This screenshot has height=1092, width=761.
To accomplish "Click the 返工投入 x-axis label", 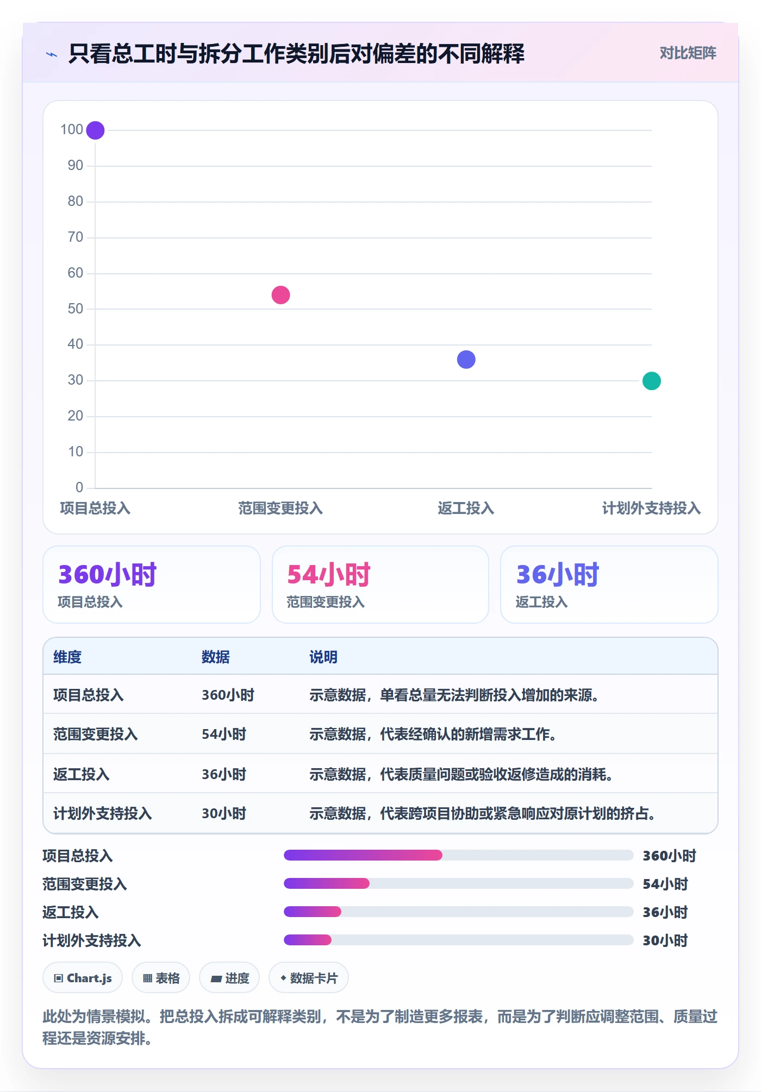I will coord(466,508).
